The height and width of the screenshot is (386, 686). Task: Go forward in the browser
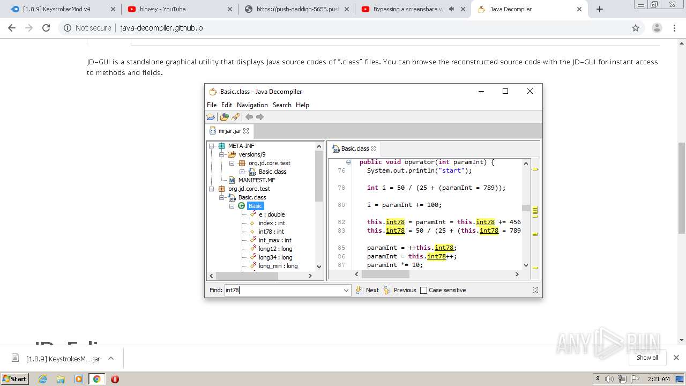tap(29, 28)
